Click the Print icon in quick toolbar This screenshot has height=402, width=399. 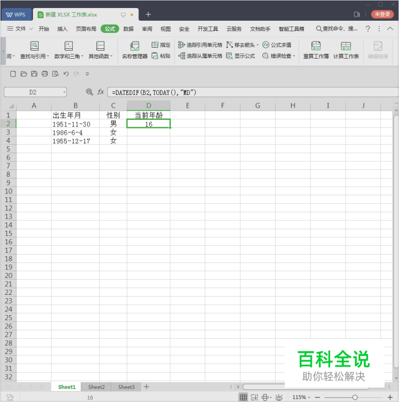coord(44,74)
